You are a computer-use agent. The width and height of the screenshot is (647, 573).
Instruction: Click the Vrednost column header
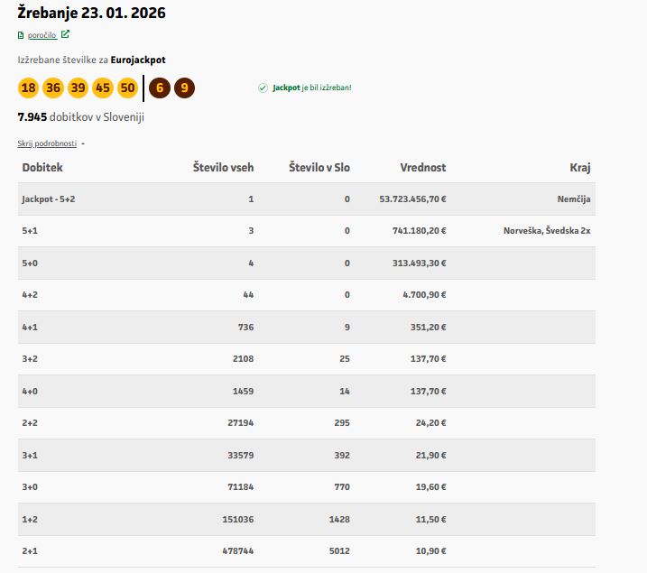[x=422, y=167]
